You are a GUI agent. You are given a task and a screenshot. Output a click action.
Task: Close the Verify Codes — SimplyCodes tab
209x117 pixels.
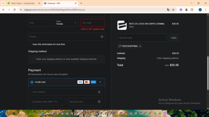pyautogui.click(x=39, y=3)
